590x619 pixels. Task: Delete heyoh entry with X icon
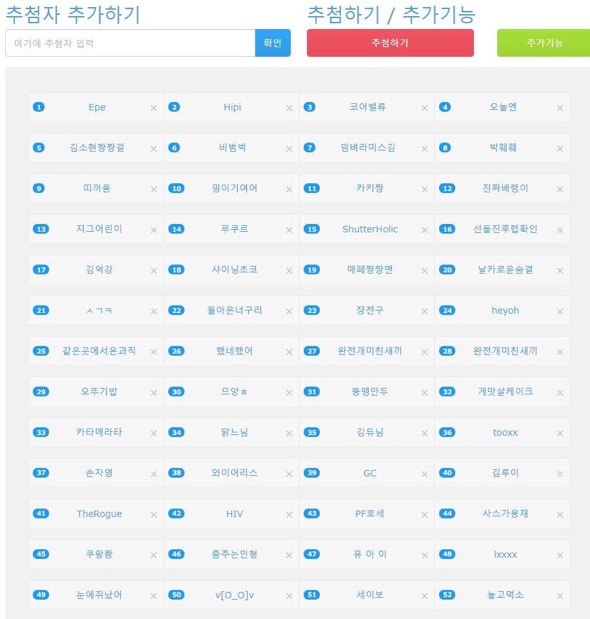[x=560, y=312]
